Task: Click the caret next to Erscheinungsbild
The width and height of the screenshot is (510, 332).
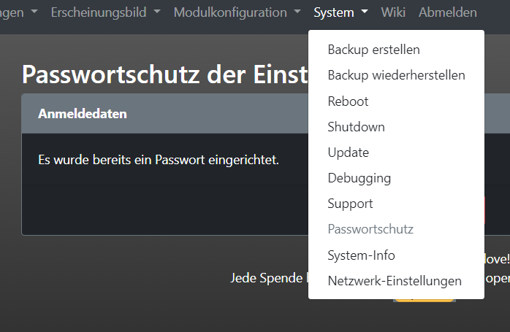Action: coord(156,12)
